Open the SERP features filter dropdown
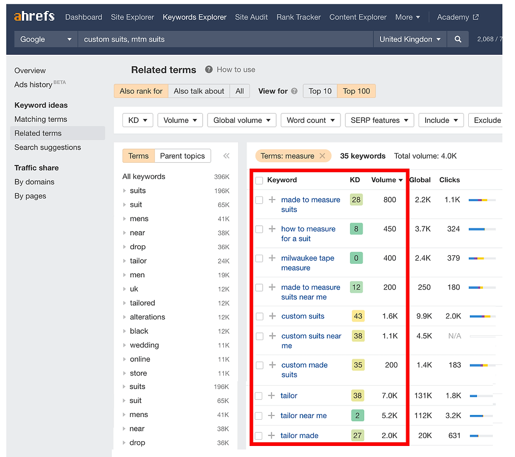The height and width of the screenshot is (457, 515). pyautogui.click(x=379, y=120)
